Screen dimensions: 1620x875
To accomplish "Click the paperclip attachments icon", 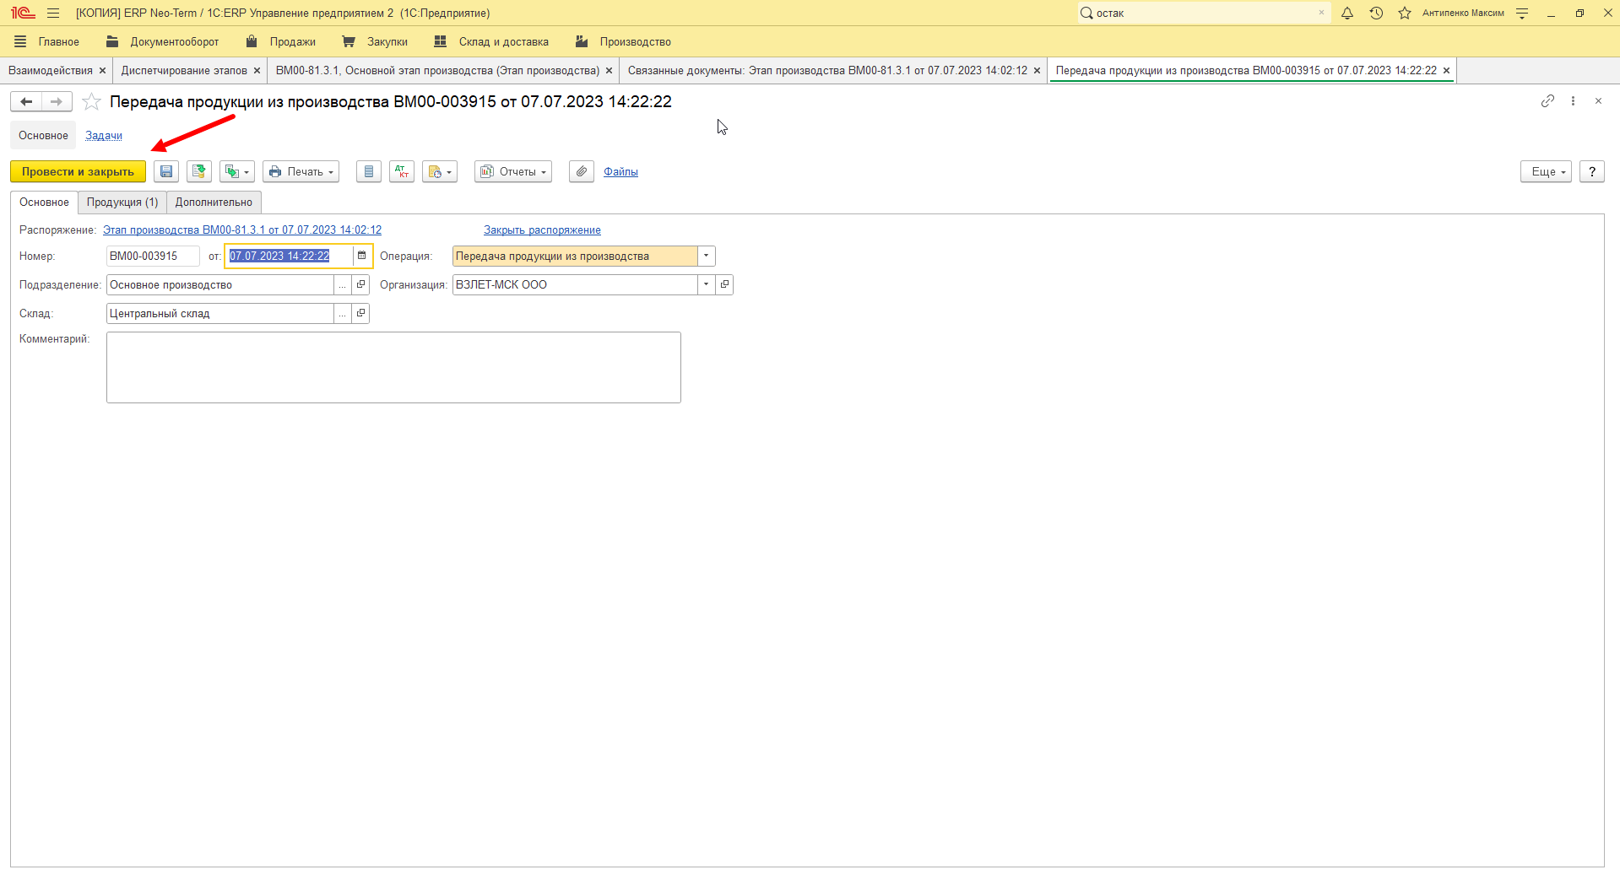I will (x=582, y=171).
